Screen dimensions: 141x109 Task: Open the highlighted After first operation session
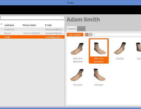pyautogui.click(x=99, y=51)
